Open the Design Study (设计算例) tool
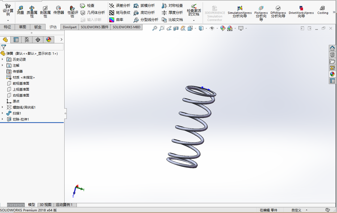The height and width of the screenshot is (213, 337). (x=8, y=10)
